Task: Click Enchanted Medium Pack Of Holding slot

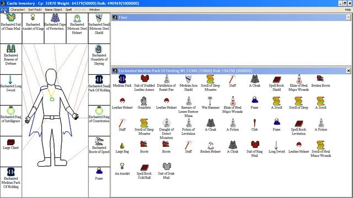Action: click(11, 182)
